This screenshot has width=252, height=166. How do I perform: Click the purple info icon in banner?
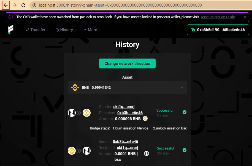tap(11, 17)
